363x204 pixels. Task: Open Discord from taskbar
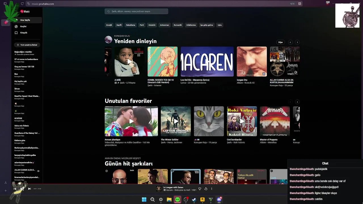point(219,199)
